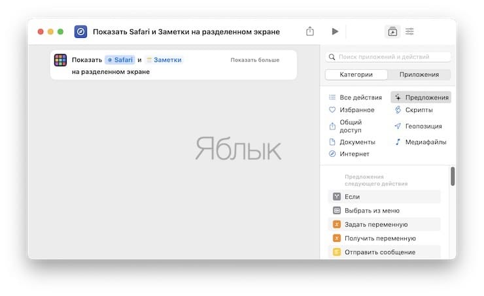Viewport: 484px width, 296px height.
Task: Add the Отправить сообщение action
Action: pos(385,252)
